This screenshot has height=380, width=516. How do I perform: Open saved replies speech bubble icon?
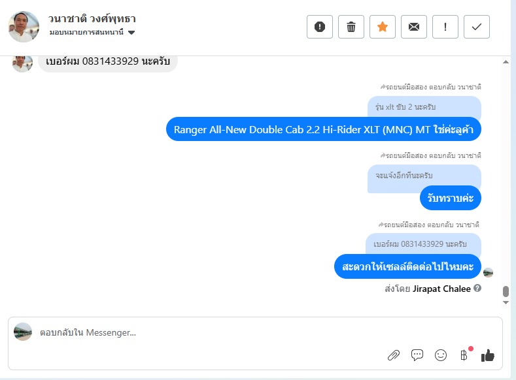(x=417, y=355)
